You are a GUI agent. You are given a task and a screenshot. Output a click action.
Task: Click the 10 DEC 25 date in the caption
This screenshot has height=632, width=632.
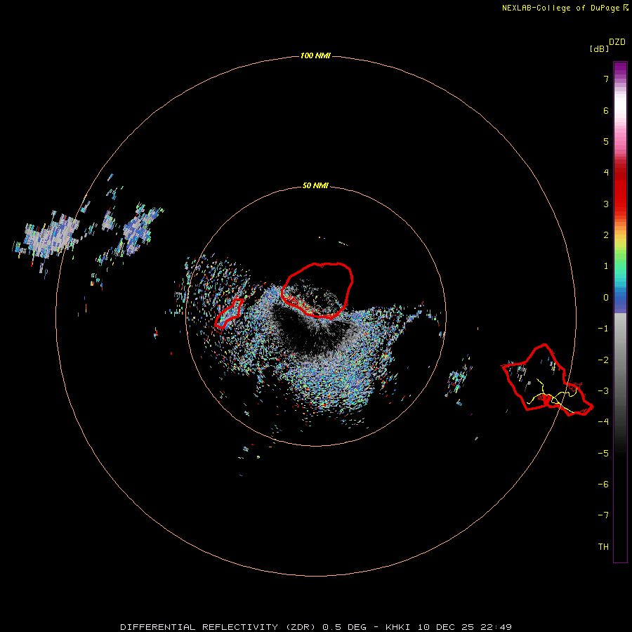click(x=447, y=627)
